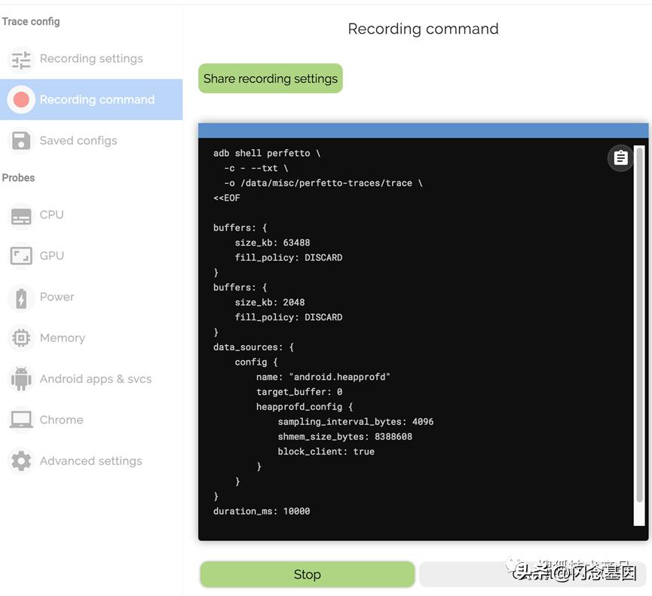Select the Chrome probe icon
Image resolution: width=652 pixels, height=596 pixels.
click(21, 420)
